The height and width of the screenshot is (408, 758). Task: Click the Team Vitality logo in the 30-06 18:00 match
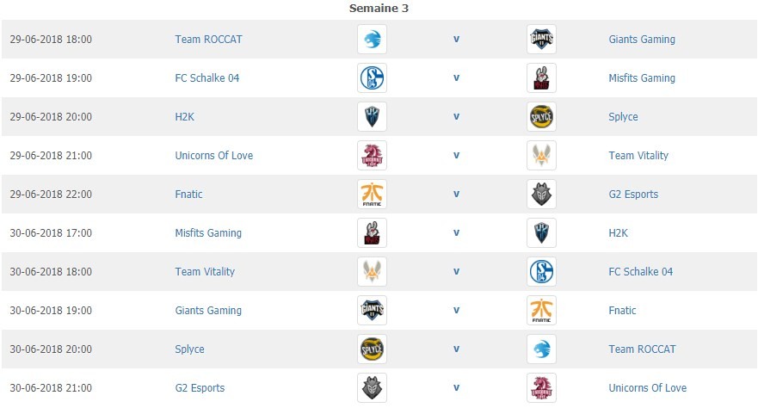[x=372, y=271]
